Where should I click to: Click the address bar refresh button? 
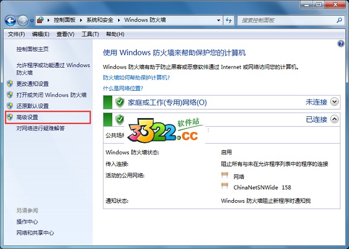(x=229, y=20)
